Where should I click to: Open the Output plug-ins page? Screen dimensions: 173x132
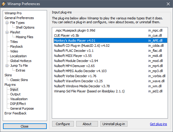pos(15,94)
